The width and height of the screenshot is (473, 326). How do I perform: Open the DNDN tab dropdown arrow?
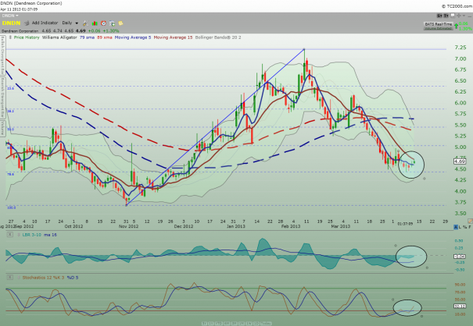(17, 16)
